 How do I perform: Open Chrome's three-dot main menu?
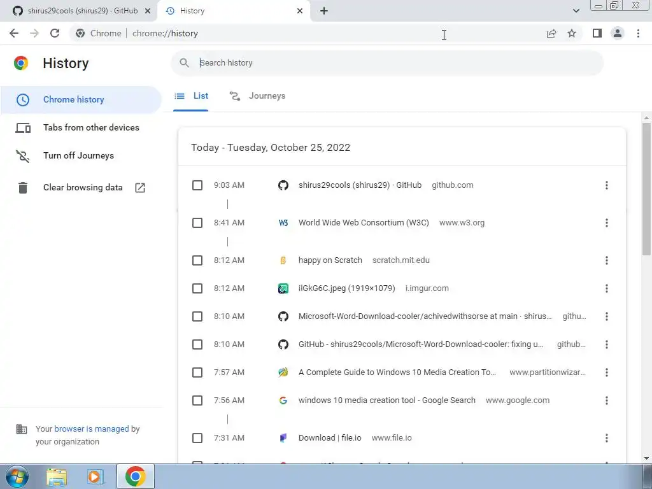pyautogui.click(x=638, y=33)
